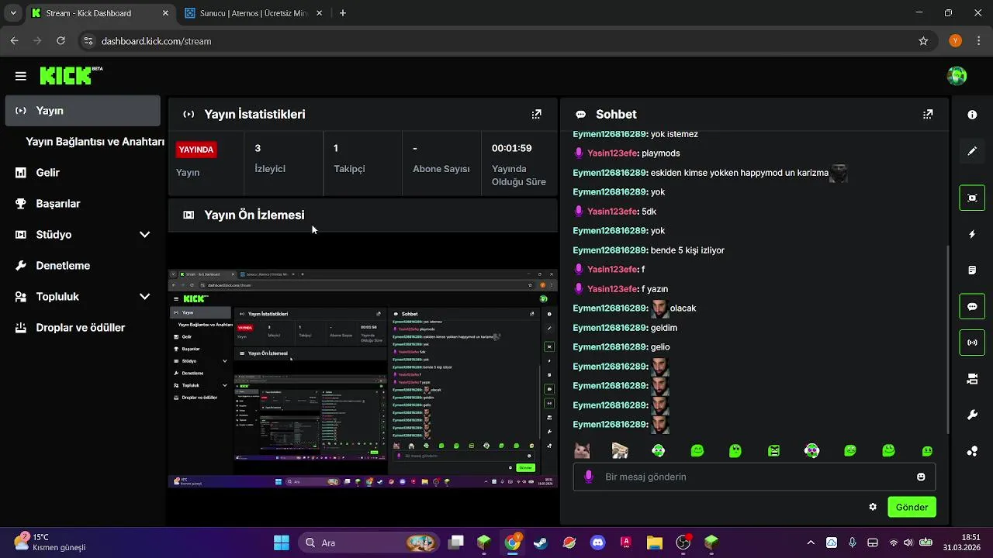Click the username in "Eymen126816289: geldim"

pos(610,328)
